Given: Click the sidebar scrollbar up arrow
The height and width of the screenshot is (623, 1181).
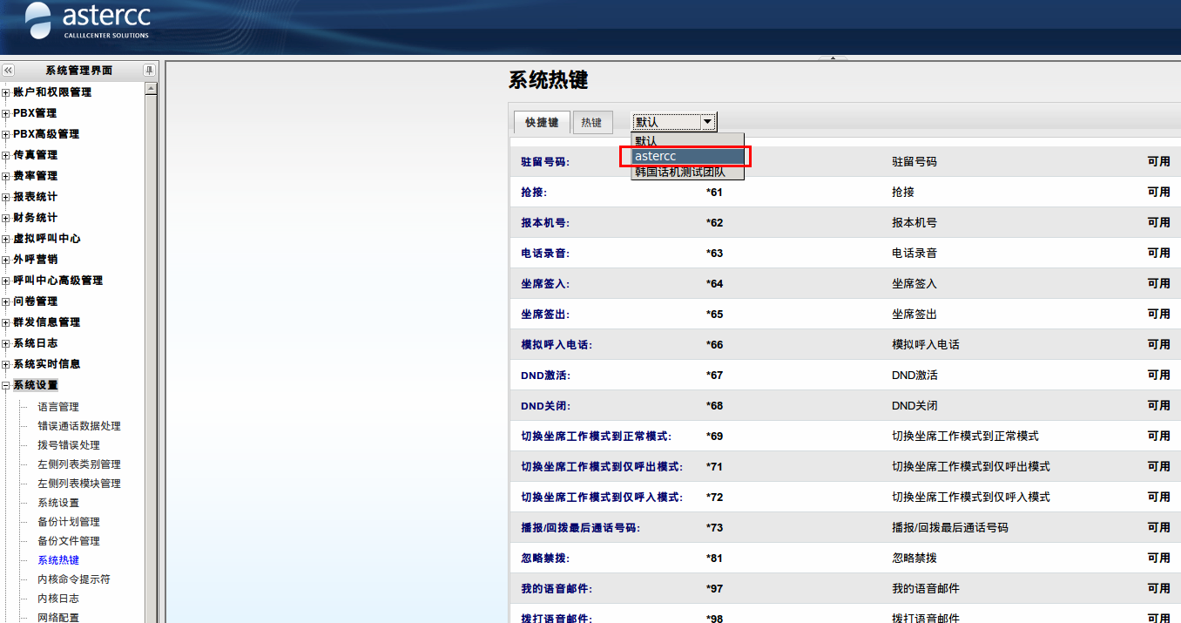Looking at the screenshot, I should 151,88.
